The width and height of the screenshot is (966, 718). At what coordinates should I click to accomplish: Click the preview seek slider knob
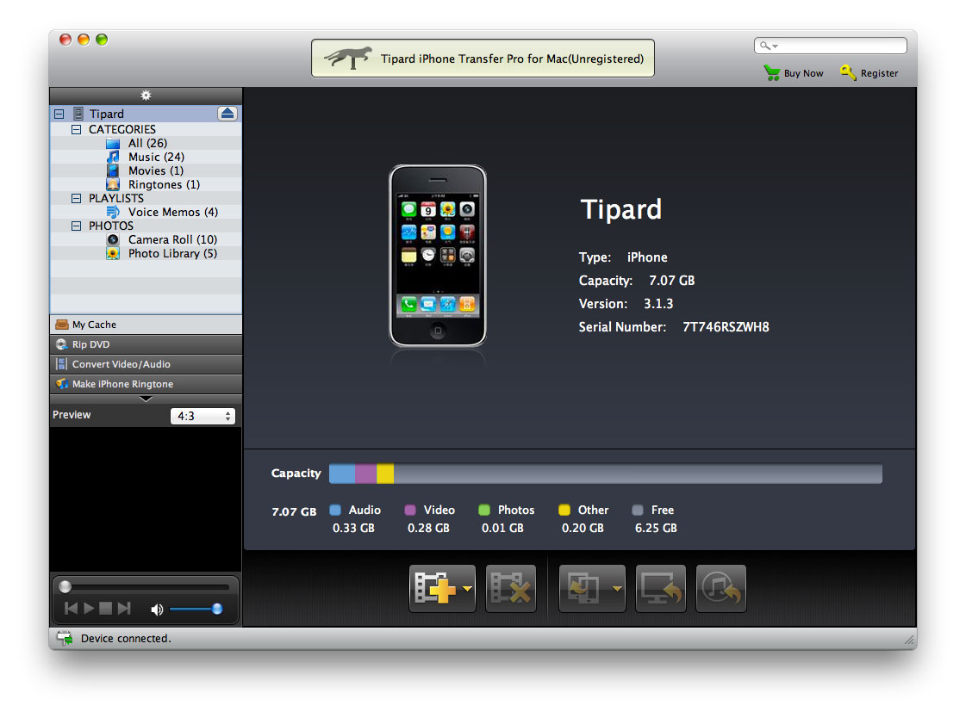click(x=65, y=587)
